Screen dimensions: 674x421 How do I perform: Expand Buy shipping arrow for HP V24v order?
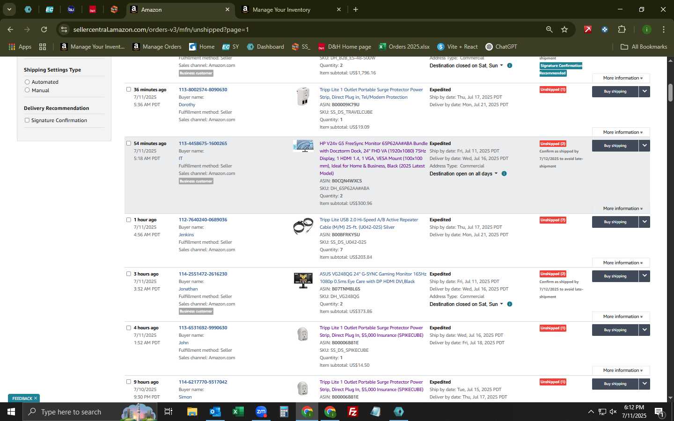[645, 145]
